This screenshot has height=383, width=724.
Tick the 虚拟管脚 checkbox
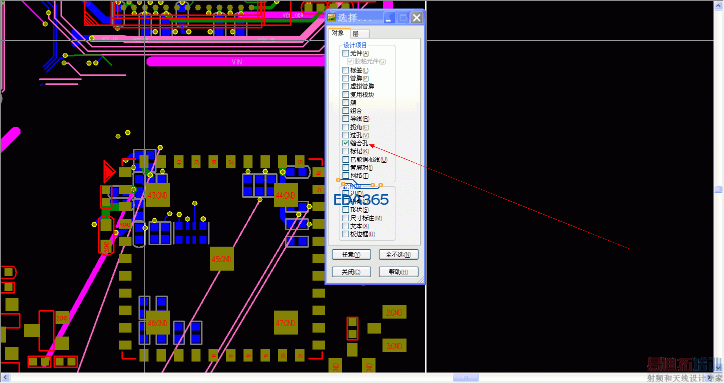(x=346, y=86)
